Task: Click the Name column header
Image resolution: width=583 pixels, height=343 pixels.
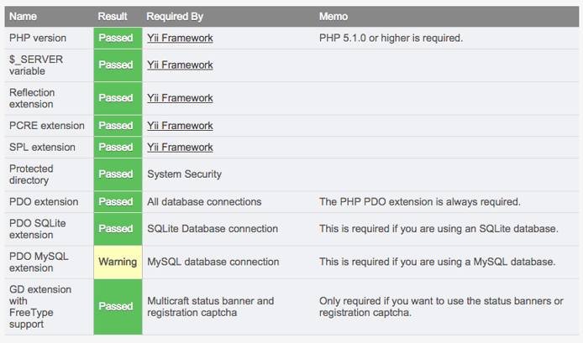Action: pos(24,17)
